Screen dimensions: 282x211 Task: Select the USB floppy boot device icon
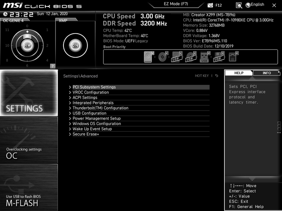[219, 57]
